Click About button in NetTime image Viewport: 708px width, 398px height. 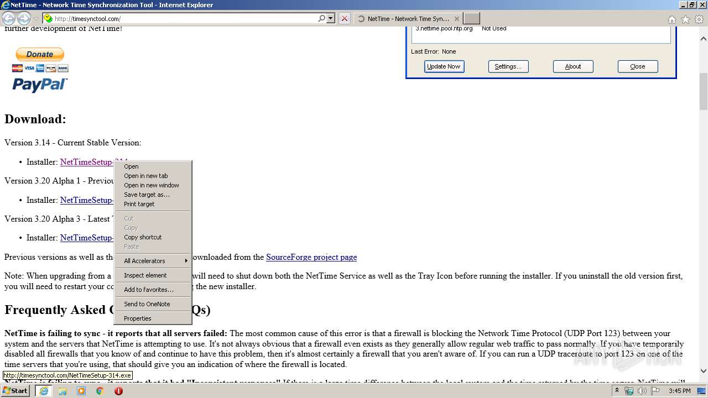coord(573,66)
